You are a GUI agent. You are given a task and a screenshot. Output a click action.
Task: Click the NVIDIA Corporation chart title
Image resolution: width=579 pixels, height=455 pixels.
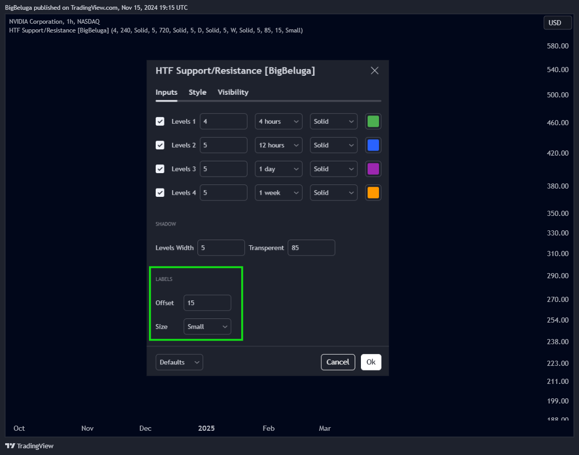click(x=54, y=22)
